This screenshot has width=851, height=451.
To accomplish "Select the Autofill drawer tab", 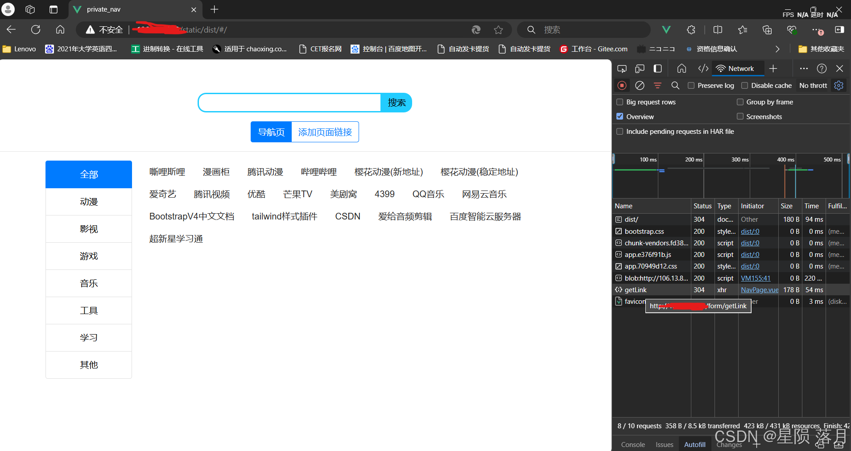I will pos(695,445).
